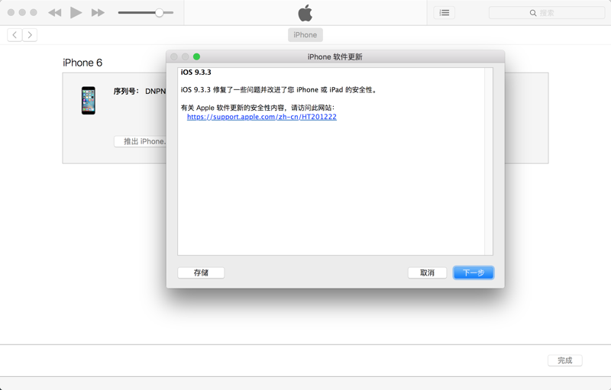Click the iOS 9.3.3 修复了一些问题 description line
Image resolution: width=611 pixels, height=390 pixels.
coord(279,90)
